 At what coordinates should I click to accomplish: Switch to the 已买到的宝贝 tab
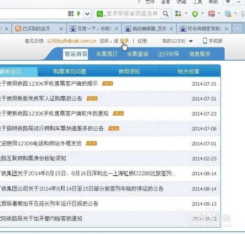[39, 29]
